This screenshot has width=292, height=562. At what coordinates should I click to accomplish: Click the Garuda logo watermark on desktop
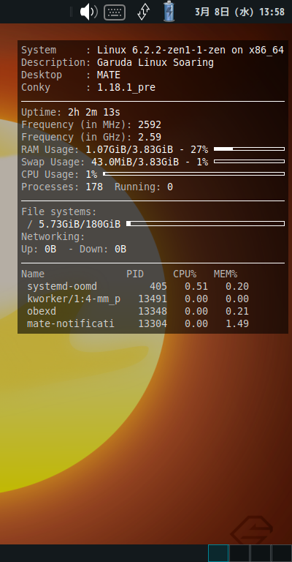point(252,530)
